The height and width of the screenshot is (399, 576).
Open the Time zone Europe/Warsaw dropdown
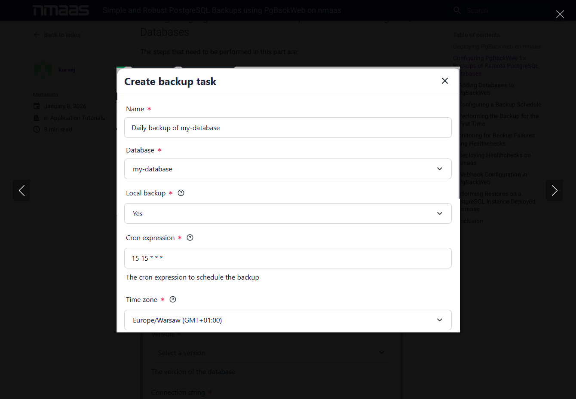click(x=288, y=320)
